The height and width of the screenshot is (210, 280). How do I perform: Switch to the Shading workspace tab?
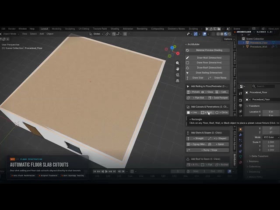coord(115,29)
